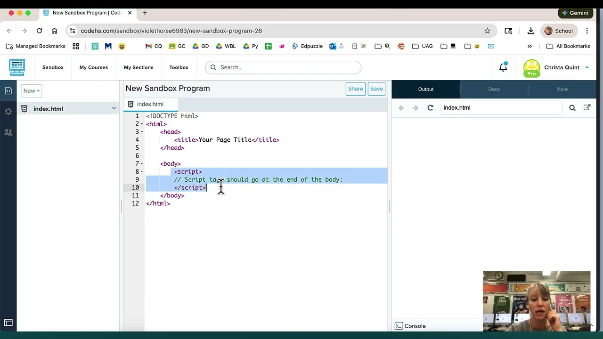The height and width of the screenshot is (339, 603).
Task: Collapse the script tag fold arrow
Action: pyautogui.click(x=142, y=172)
